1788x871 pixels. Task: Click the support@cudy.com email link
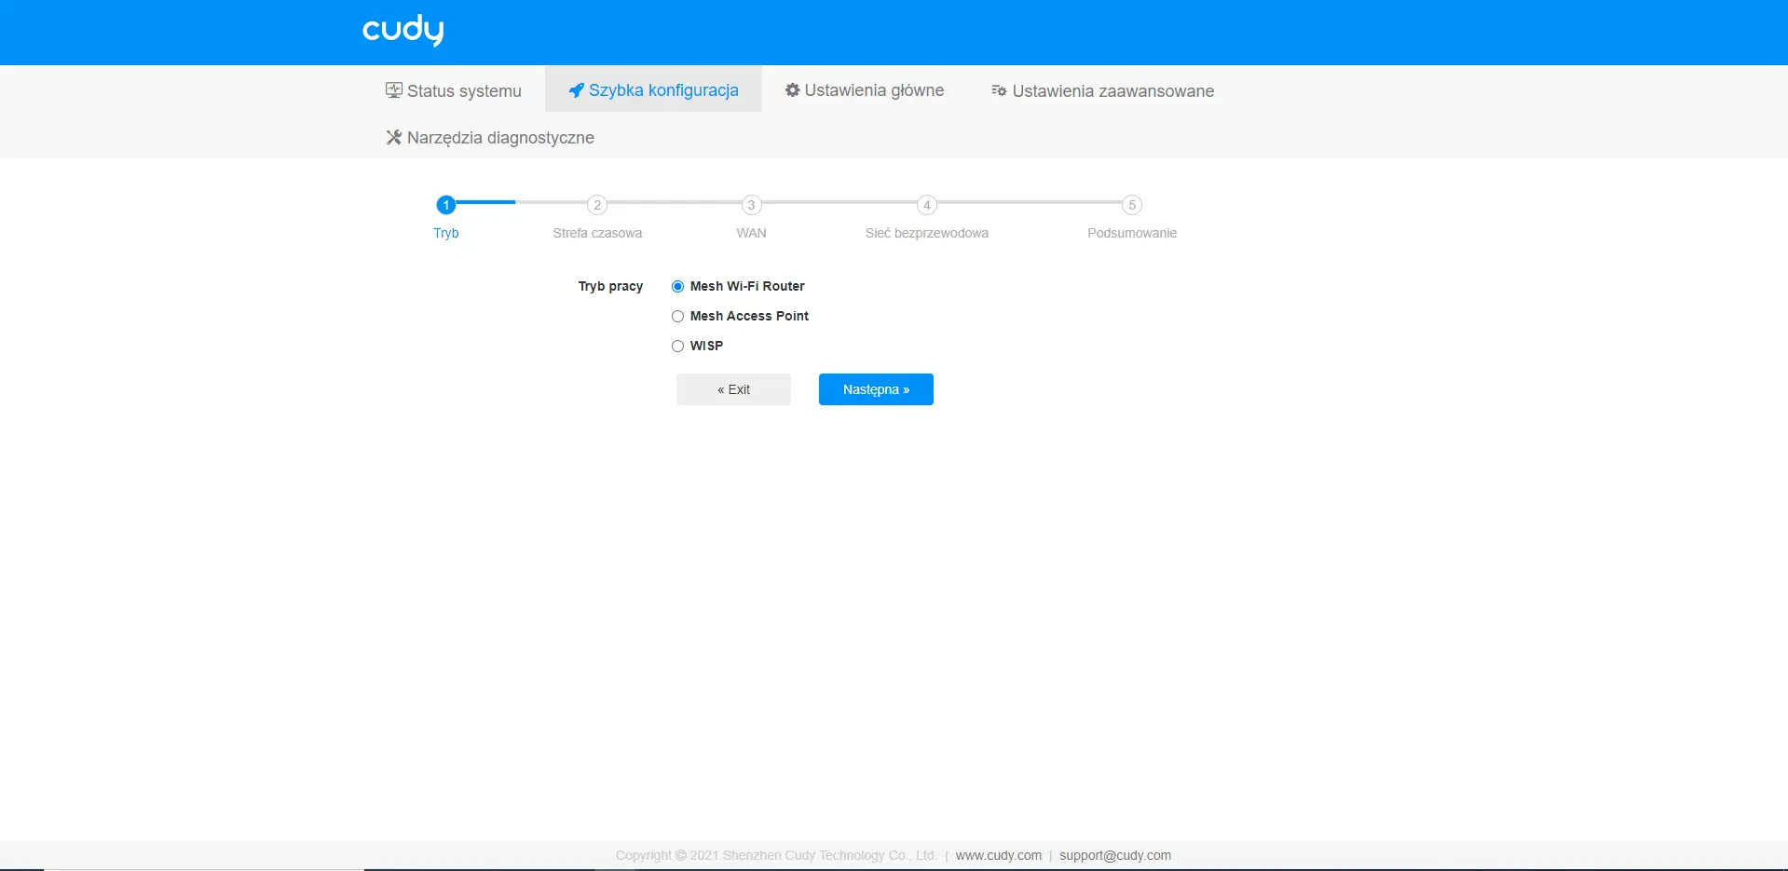coord(1114,855)
